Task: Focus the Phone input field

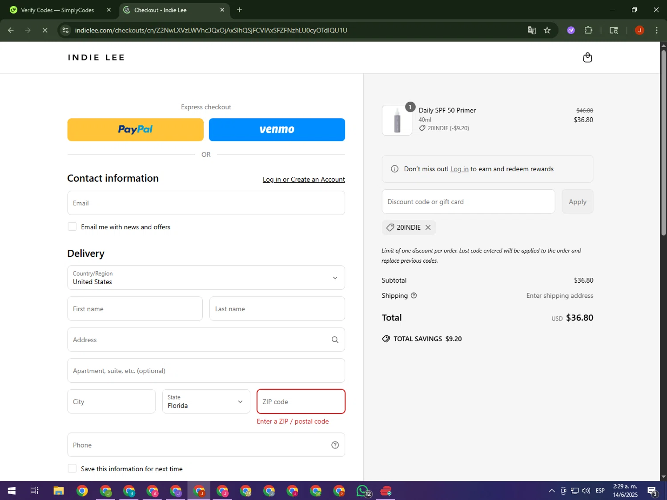Action: 206,445
